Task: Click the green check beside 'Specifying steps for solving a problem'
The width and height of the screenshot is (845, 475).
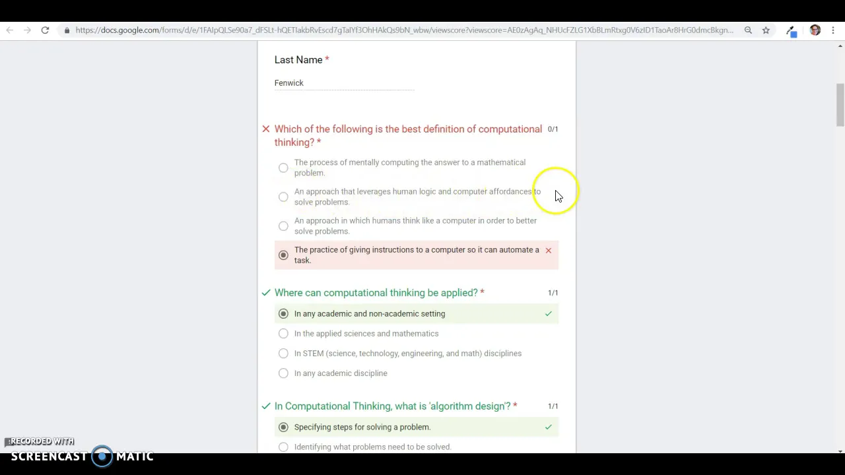Action: 548,427
